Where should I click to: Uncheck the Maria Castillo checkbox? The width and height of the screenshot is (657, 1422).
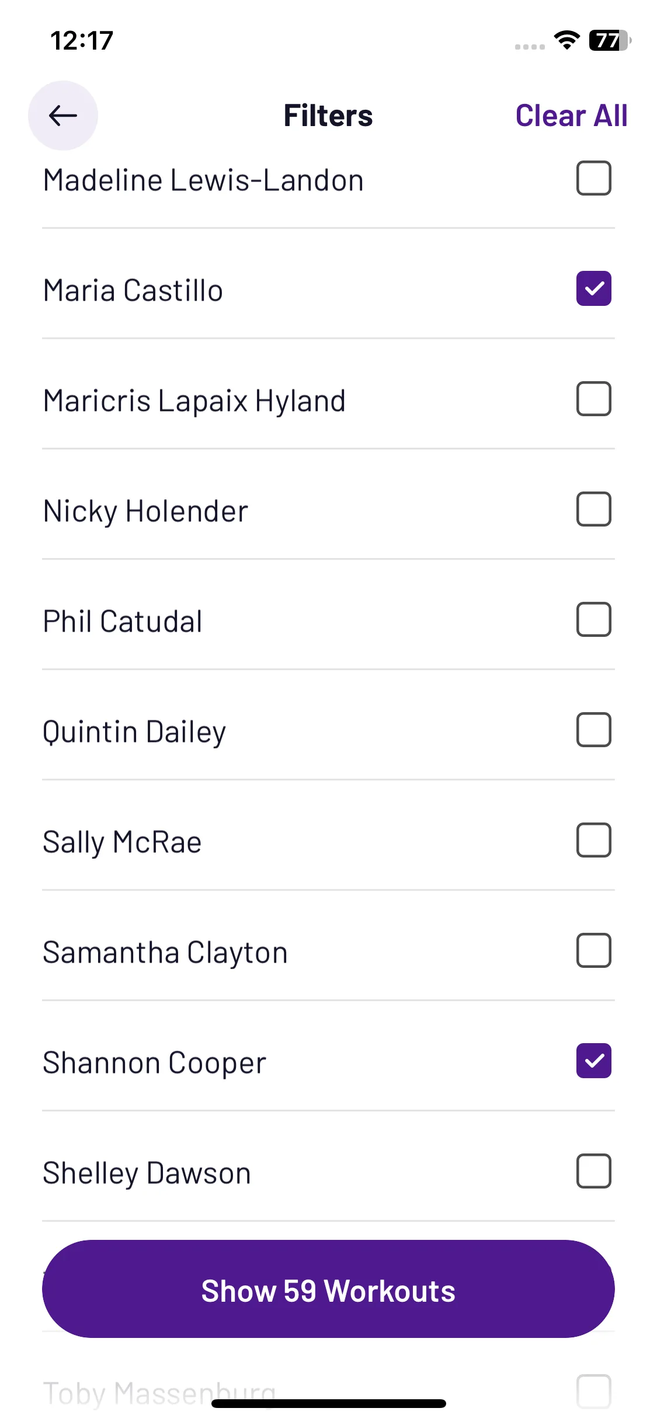click(593, 288)
